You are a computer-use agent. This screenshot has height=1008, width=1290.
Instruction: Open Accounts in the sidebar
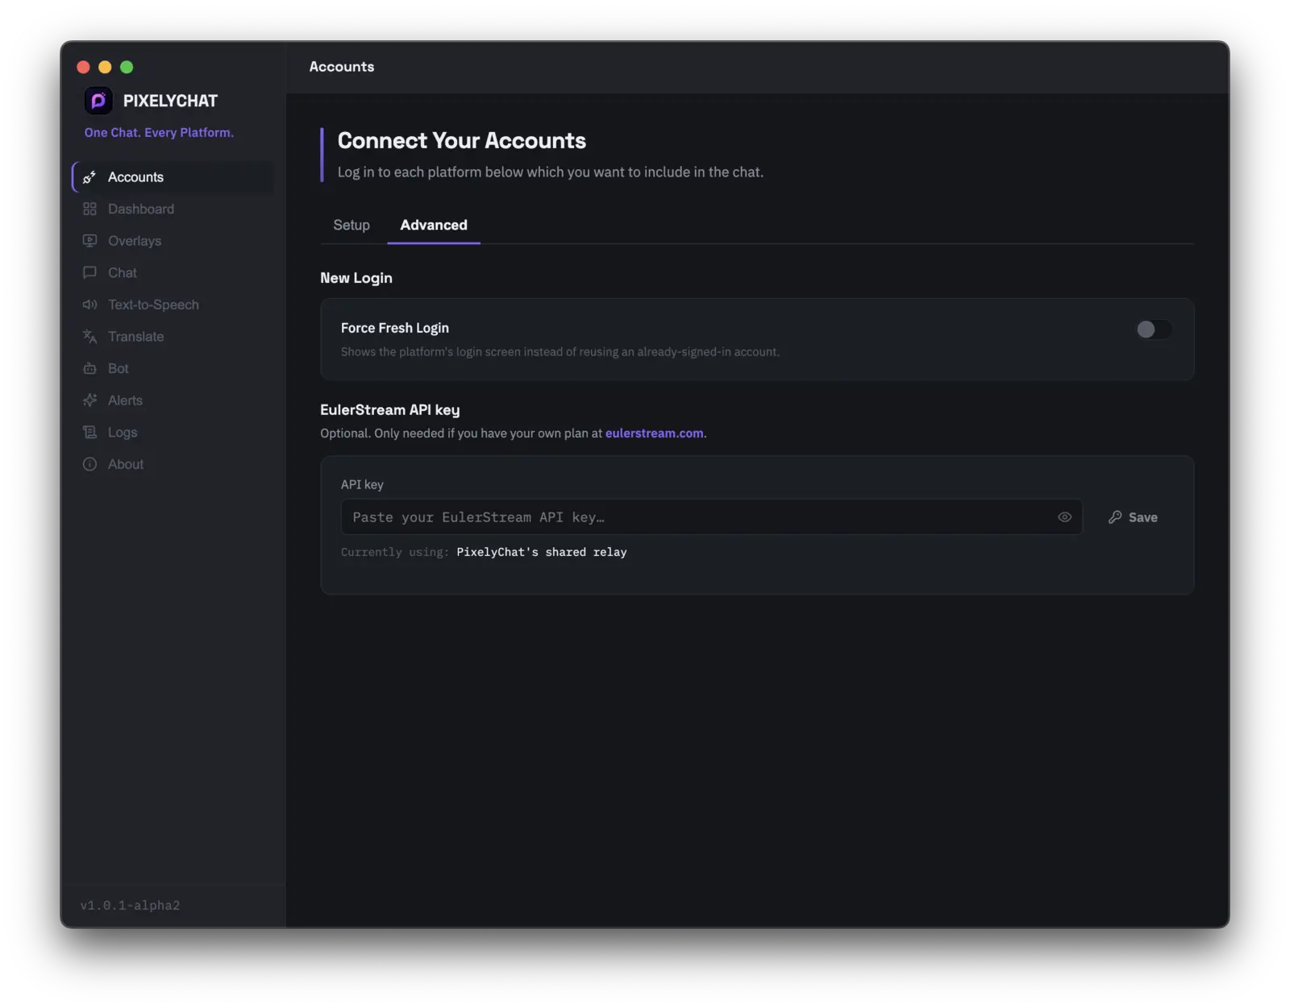[x=173, y=177]
